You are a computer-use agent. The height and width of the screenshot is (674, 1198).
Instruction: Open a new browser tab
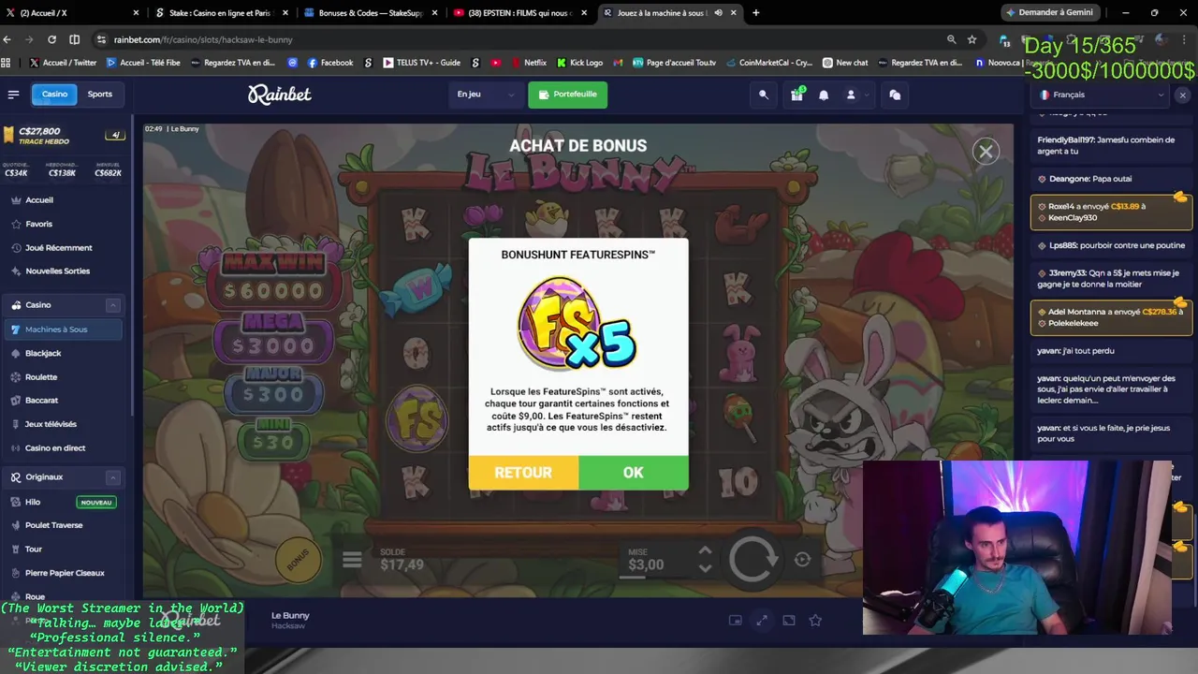click(755, 13)
